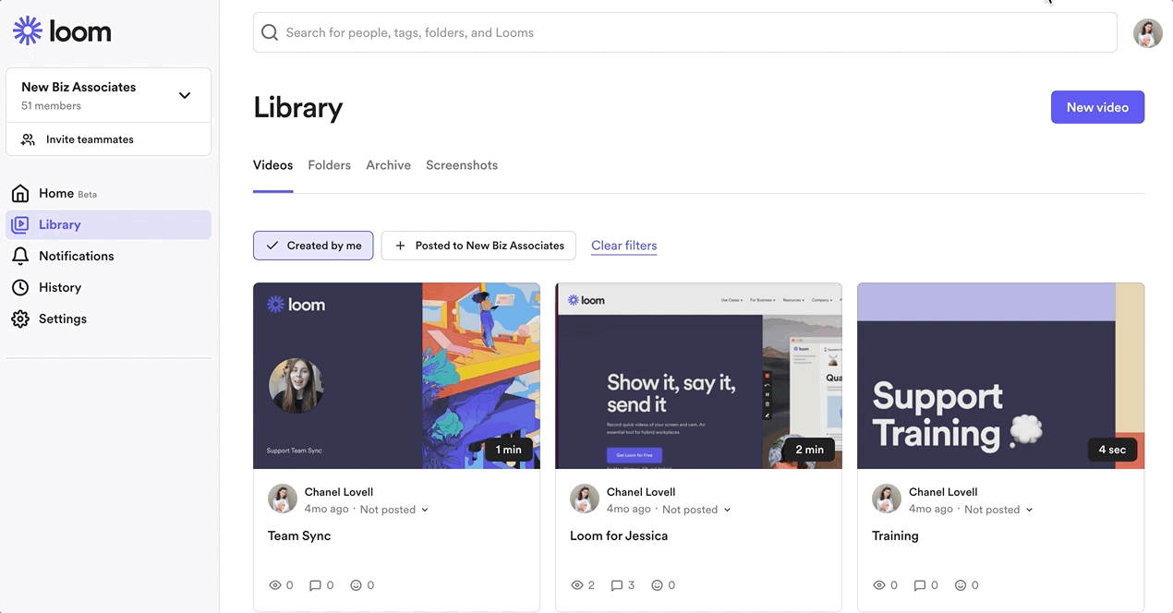Click Chanel Lovell's avatar on Loom for Jessica
1173x613 pixels.
click(x=585, y=499)
